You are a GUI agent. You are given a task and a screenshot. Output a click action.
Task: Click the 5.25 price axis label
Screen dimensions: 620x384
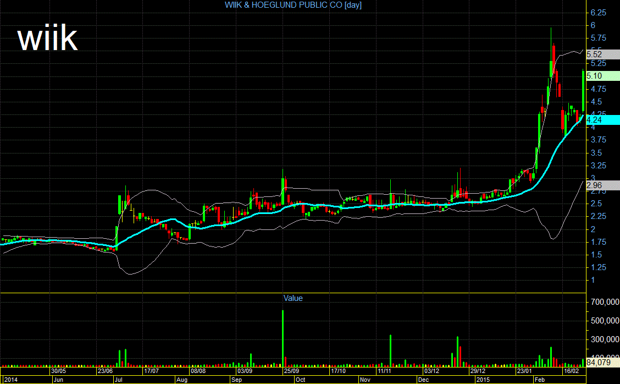598,64
